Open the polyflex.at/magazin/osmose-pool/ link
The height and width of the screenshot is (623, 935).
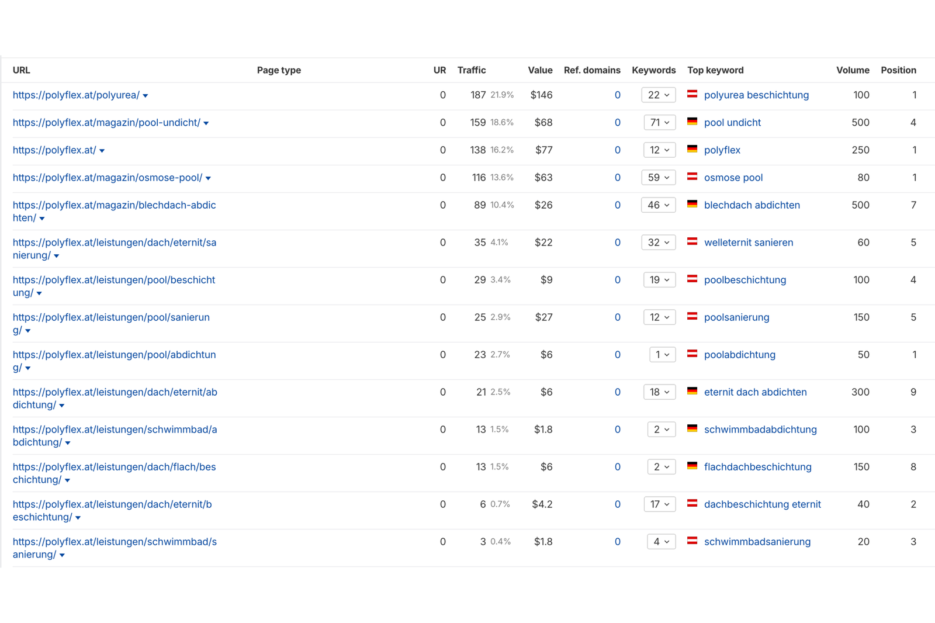[x=108, y=178]
